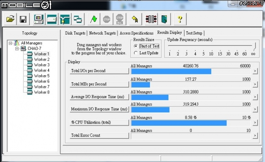Expand Total Error Count arrow

255,136
